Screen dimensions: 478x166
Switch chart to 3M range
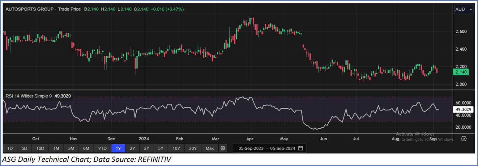[x=71, y=148]
